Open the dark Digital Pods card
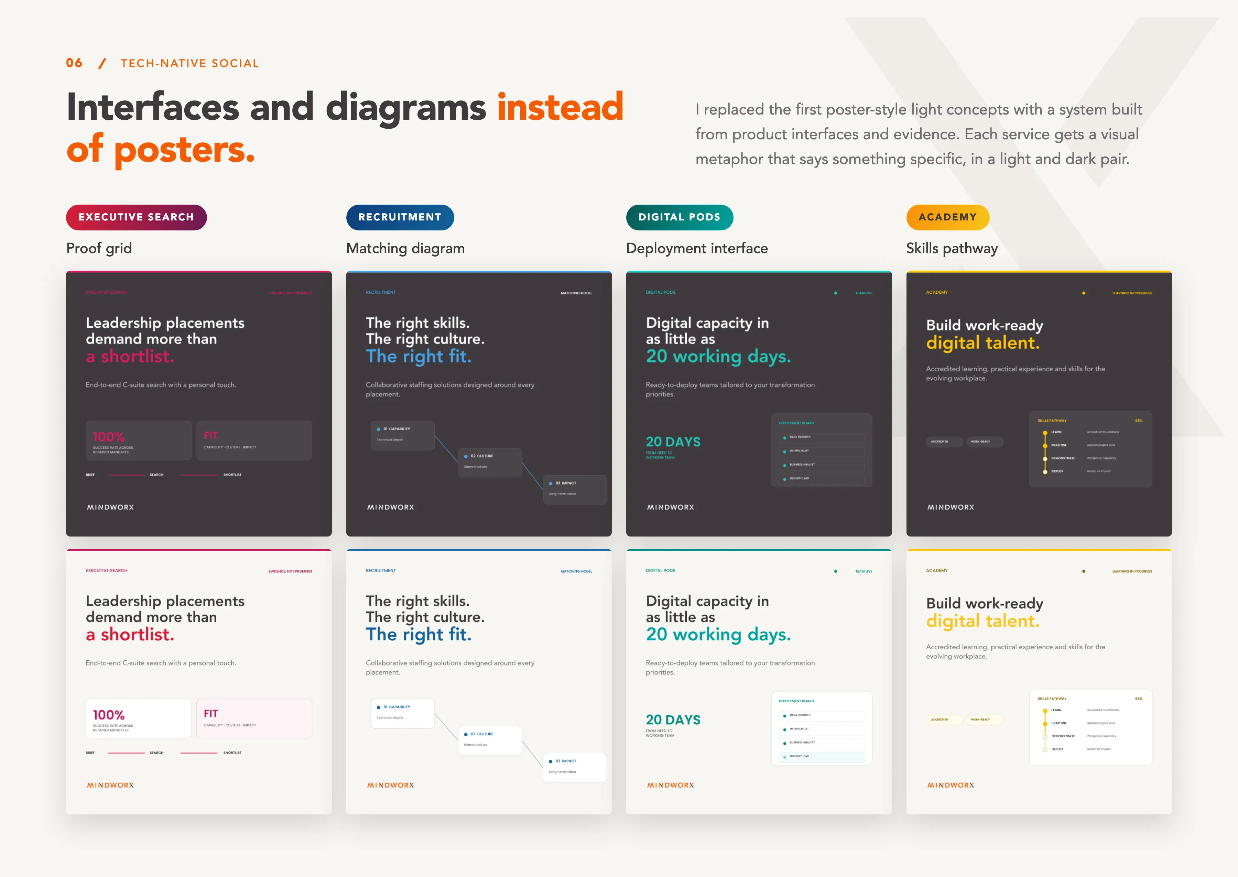The width and height of the screenshot is (1238, 877). pos(759,403)
